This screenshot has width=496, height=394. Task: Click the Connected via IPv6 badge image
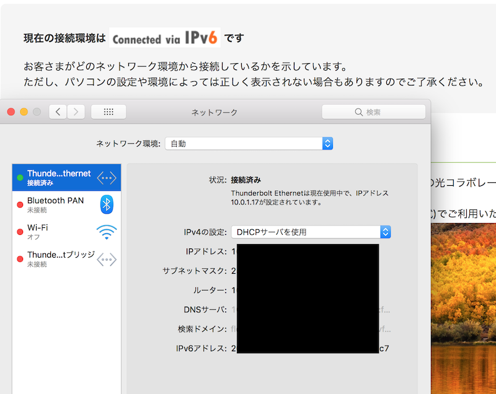pos(165,38)
